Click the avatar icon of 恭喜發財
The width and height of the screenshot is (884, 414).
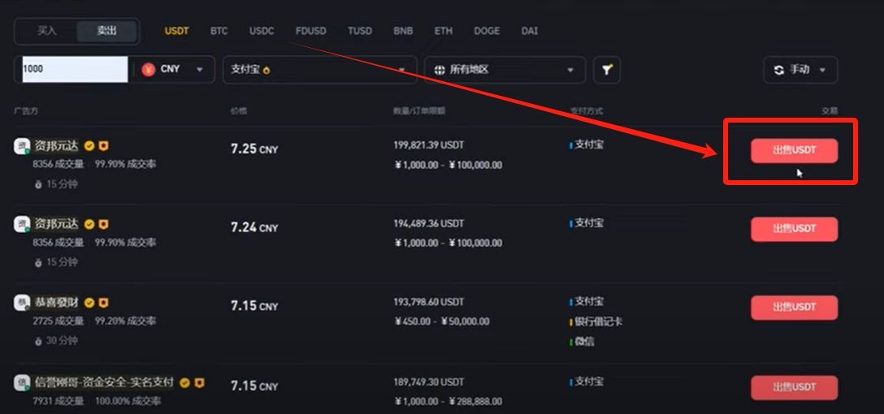(22, 303)
